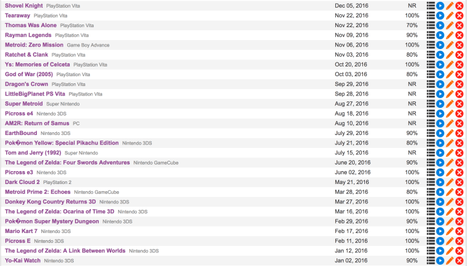Edit the Yo-Kai Watch entry

pos(450,261)
